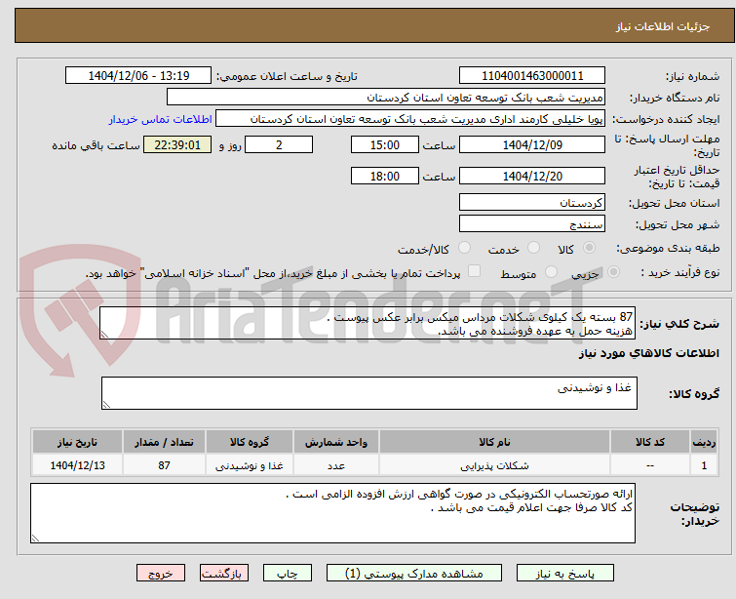Screen dimensions: 736x599
Task: Click the need date cell 1404/12/13
Action: coord(77,465)
